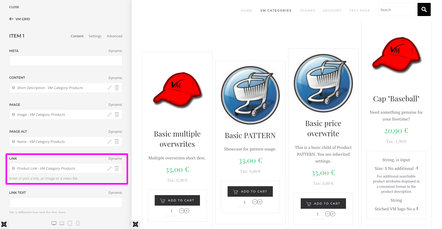This screenshot has height=229, width=442.
Task: Open the Advanced tab
Action: click(x=114, y=36)
